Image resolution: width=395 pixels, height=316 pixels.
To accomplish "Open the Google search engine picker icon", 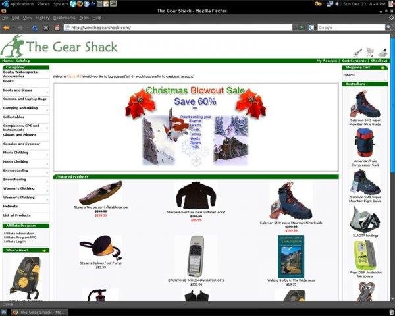I will pyautogui.click(x=311, y=28).
